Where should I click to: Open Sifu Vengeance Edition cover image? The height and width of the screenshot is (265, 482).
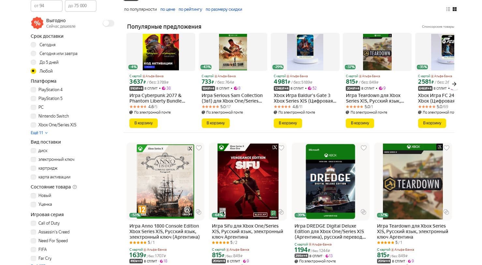click(248, 181)
